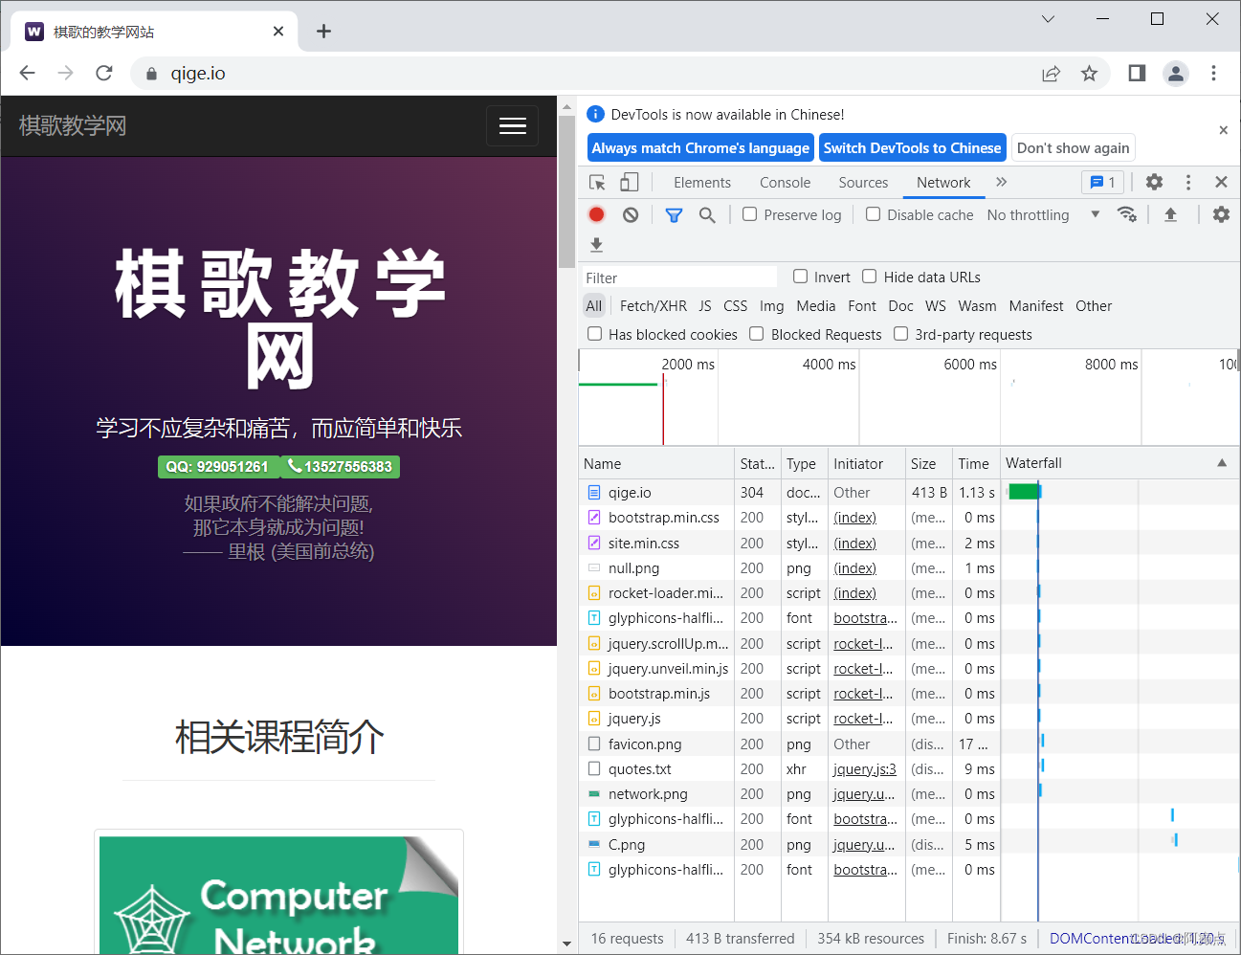Select the Sources panel tab
Viewport: 1241px width, 955px height.
click(862, 182)
